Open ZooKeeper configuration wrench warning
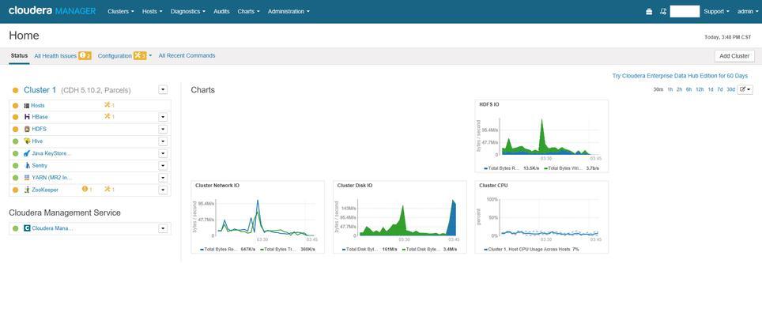The width and height of the screenshot is (762, 316). coord(109,190)
